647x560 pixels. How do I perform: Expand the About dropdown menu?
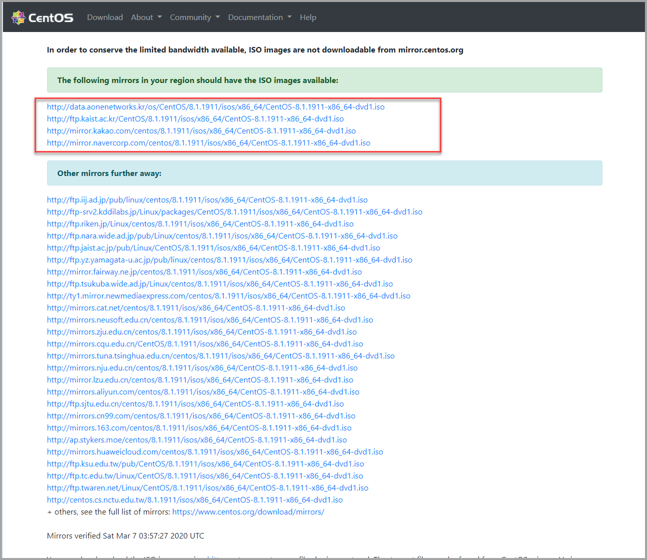(x=146, y=17)
